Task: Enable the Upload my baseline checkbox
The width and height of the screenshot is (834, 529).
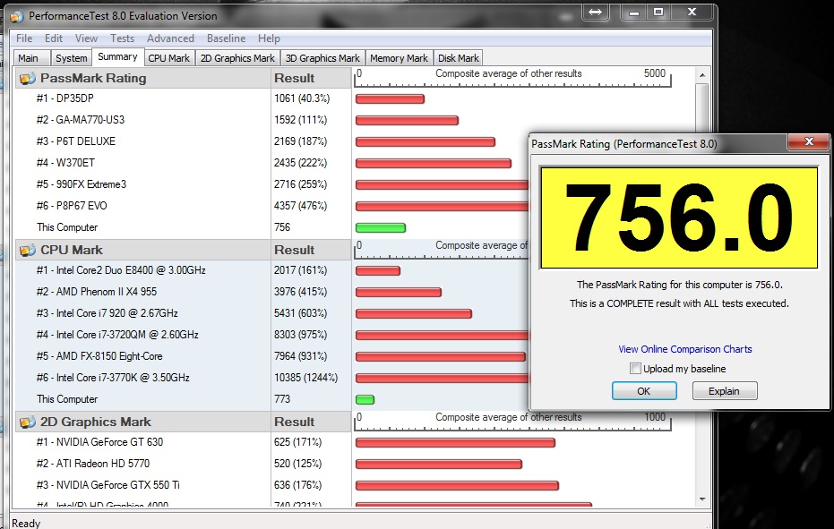Action: [x=635, y=369]
